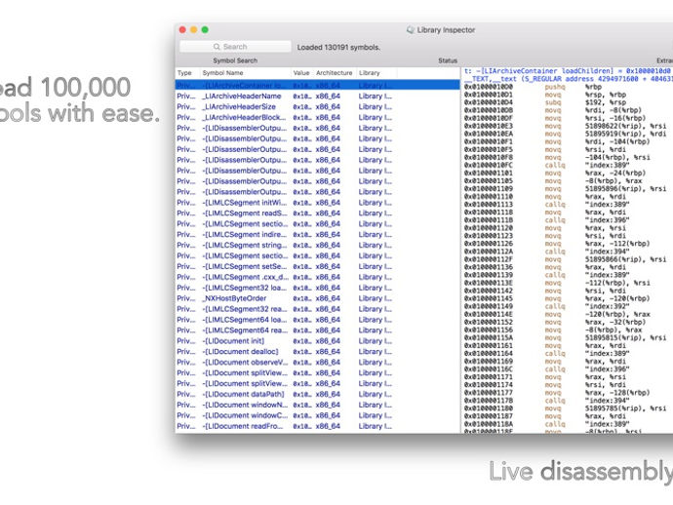Select the -[LIDocument observeV... symbol
The width and height of the screenshot is (673, 505).
click(318, 362)
